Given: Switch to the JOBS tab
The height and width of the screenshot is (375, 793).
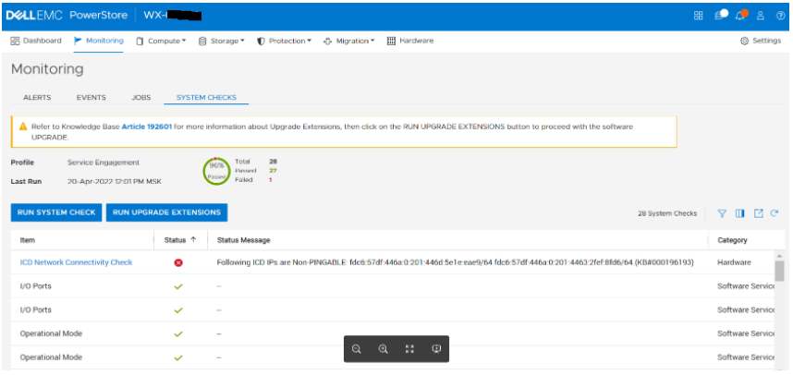Looking at the screenshot, I should pyautogui.click(x=141, y=98).
